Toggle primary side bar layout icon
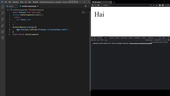This screenshot has height=96, width=170. (70, 2)
